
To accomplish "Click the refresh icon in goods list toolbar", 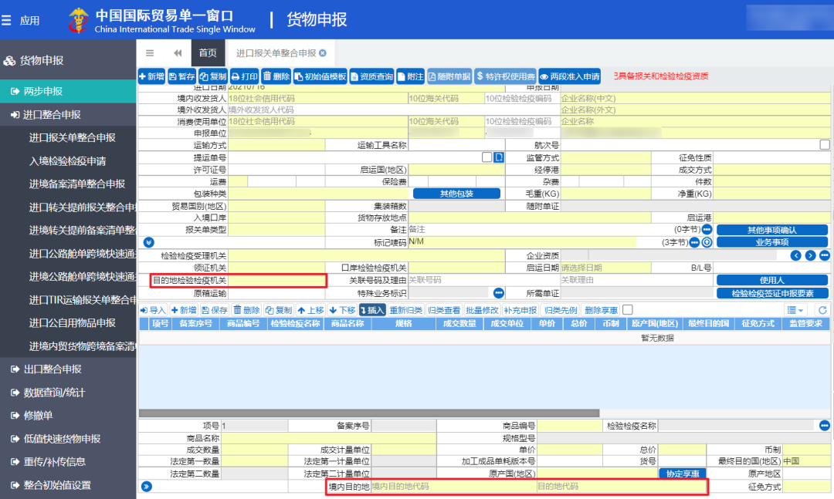I will (823, 310).
